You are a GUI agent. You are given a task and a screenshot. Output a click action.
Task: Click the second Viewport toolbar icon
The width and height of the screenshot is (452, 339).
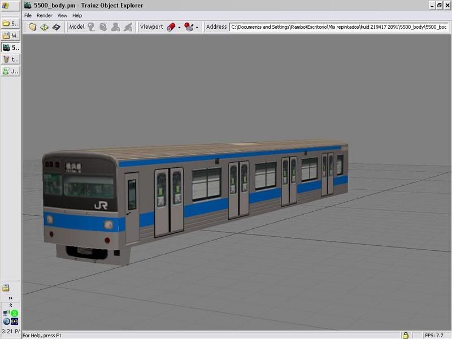(189, 27)
